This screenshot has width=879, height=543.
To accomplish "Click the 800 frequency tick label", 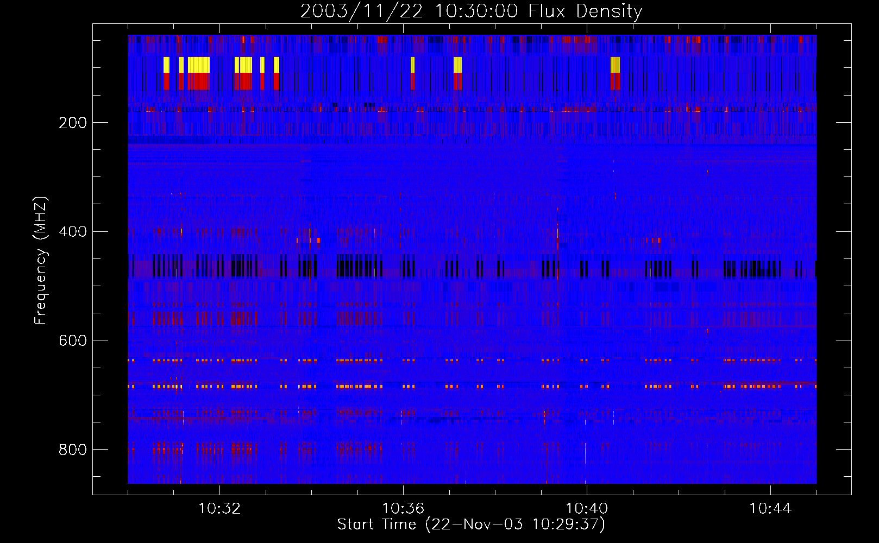I will [x=73, y=450].
